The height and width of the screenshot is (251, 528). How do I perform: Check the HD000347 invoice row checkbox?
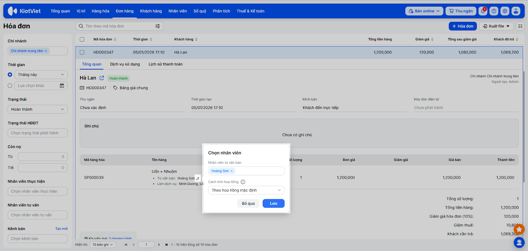click(82, 52)
